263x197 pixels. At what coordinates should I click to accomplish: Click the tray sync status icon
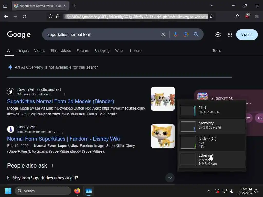click(x=217, y=191)
